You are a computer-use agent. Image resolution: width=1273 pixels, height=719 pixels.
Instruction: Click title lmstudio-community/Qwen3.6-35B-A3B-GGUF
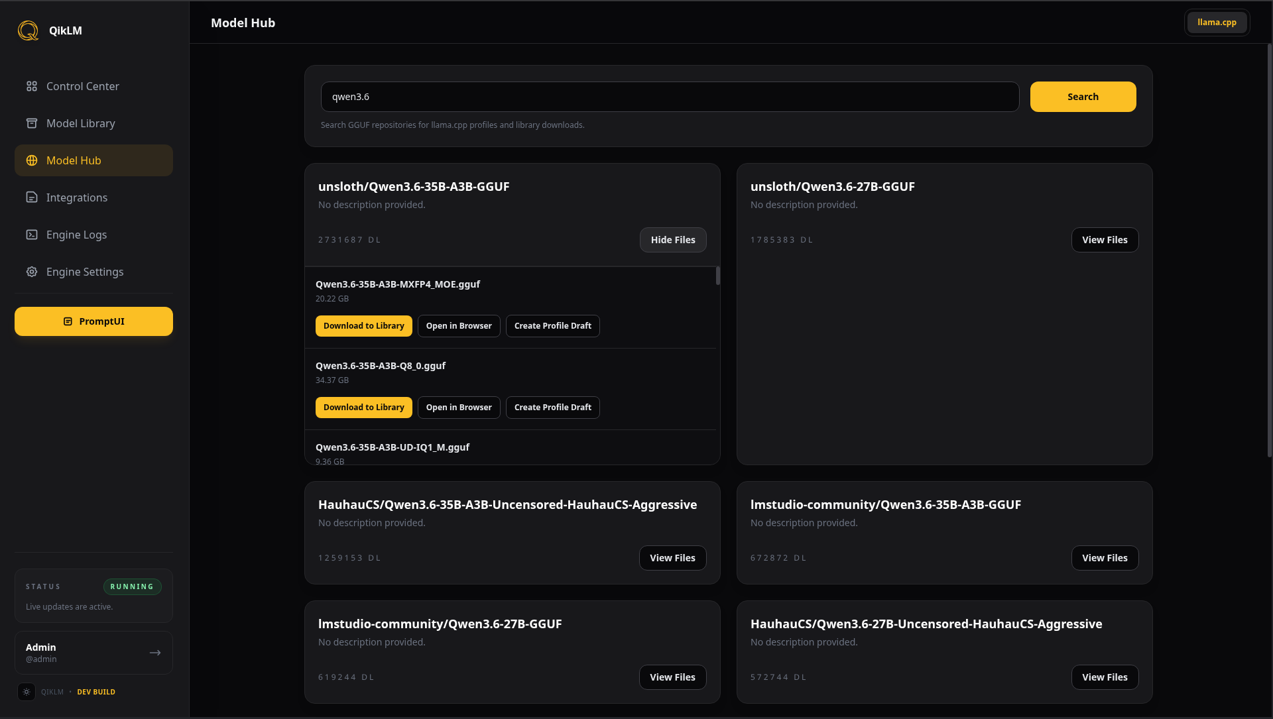pos(886,505)
